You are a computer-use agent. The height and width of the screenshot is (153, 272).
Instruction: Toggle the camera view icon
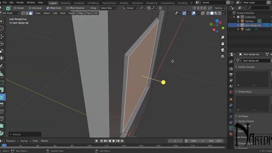223,50
